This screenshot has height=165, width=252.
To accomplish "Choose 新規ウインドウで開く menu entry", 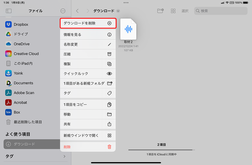I will pyautogui.click(x=88, y=135).
